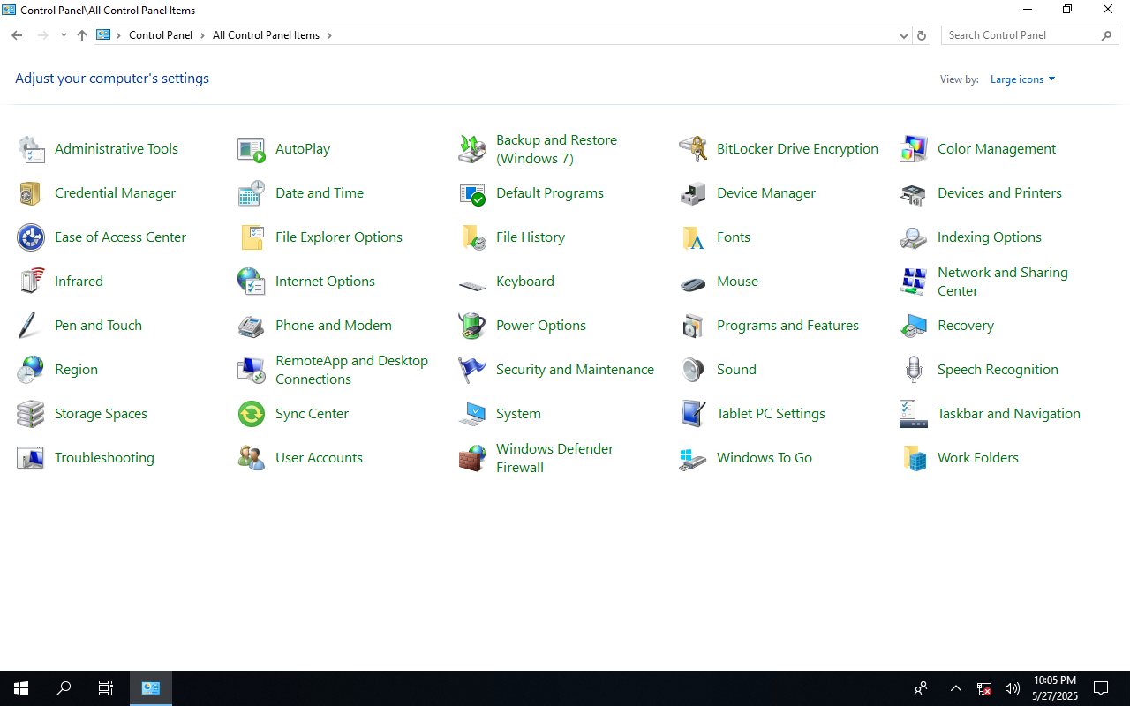Click the Indexing Options magnifier icon
1130x706 pixels.
914,237
